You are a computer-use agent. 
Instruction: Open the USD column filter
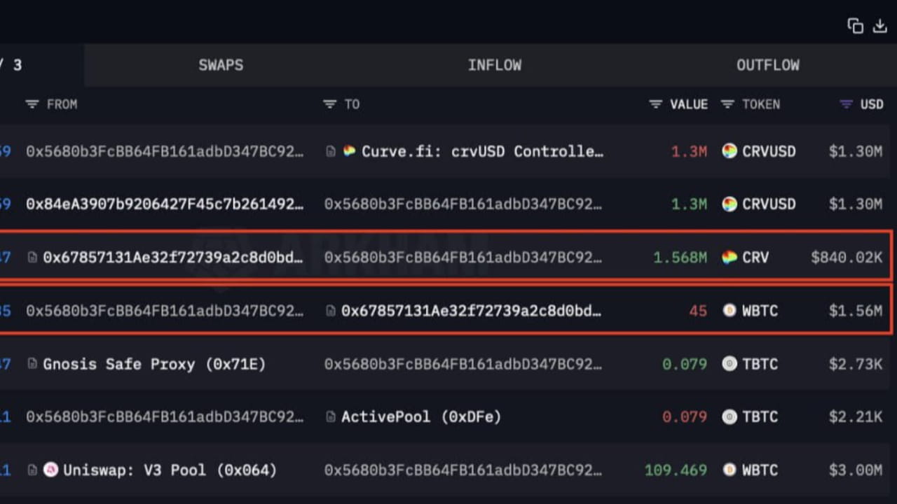847,104
